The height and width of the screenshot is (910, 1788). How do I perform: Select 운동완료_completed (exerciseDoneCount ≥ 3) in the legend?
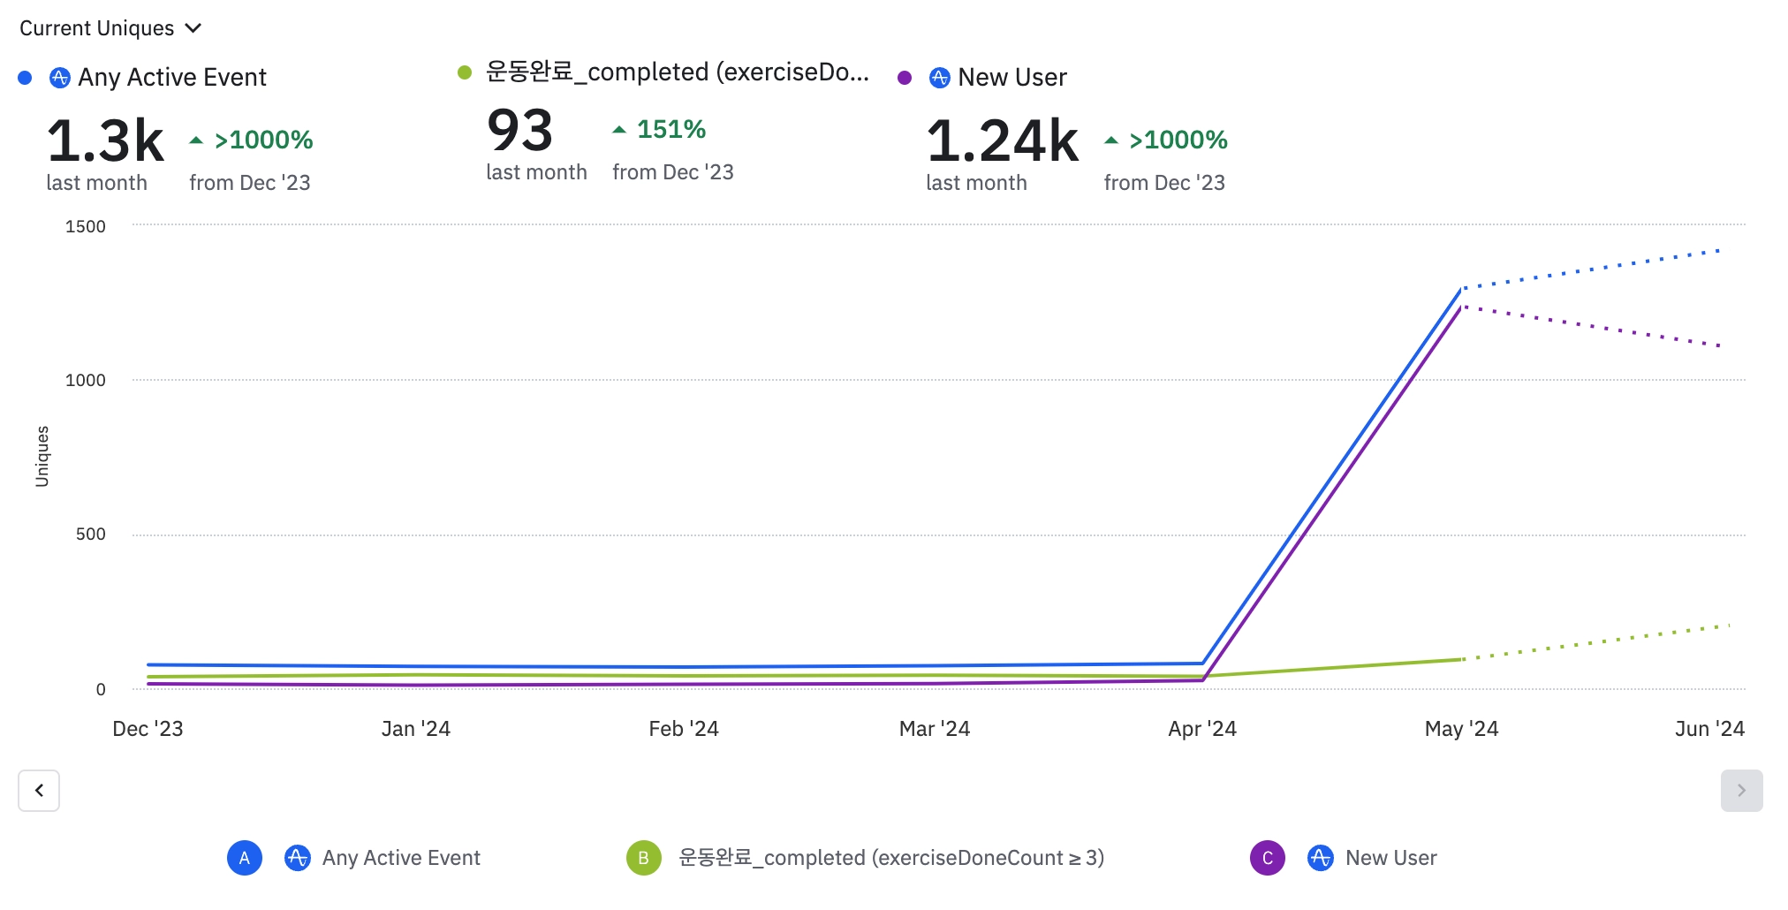pos(891,858)
